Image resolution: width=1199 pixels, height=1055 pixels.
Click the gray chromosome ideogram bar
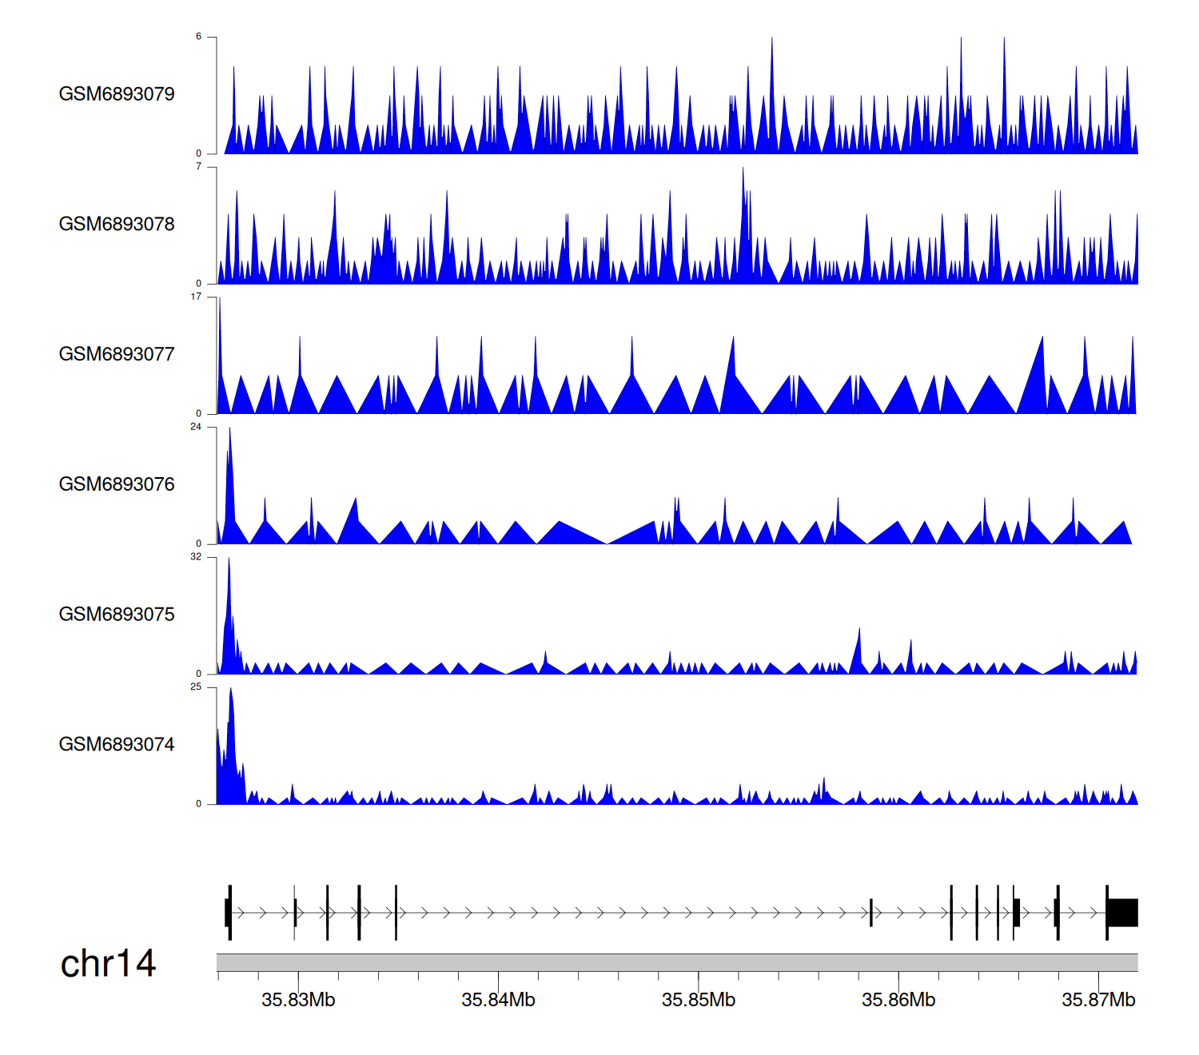tap(676, 962)
